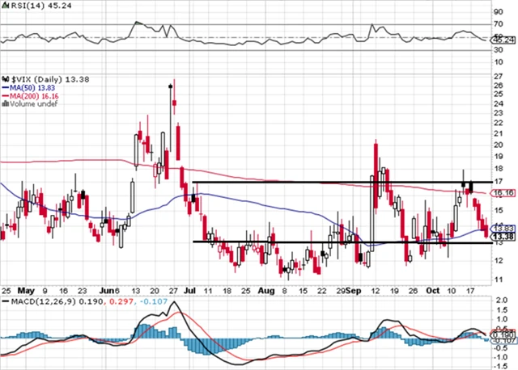518x370 pixels.
Task: Click the black 13.38 last price tag
Action: [x=504, y=237]
